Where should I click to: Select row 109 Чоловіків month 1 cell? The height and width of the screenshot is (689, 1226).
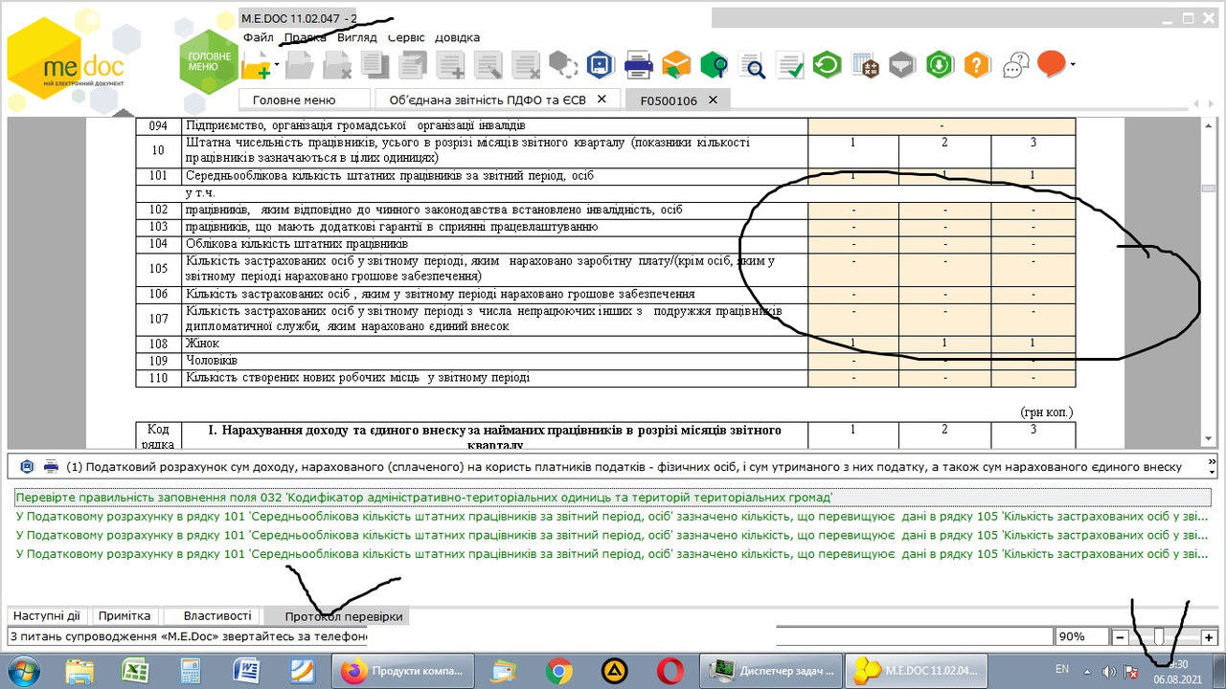pyautogui.click(x=852, y=361)
